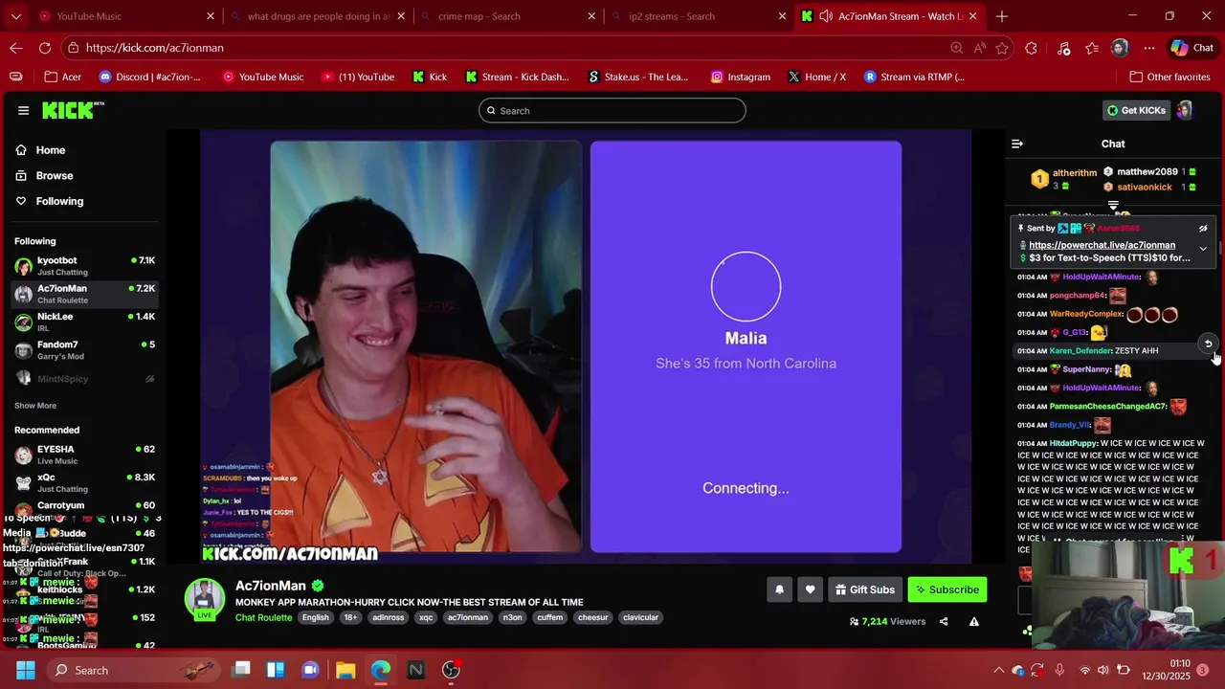Click the adinross tag
The image size is (1225, 689).
[x=389, y=617]
